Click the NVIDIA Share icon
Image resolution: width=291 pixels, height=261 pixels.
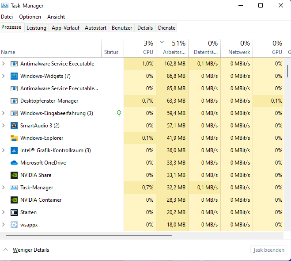tap(14, 175)
